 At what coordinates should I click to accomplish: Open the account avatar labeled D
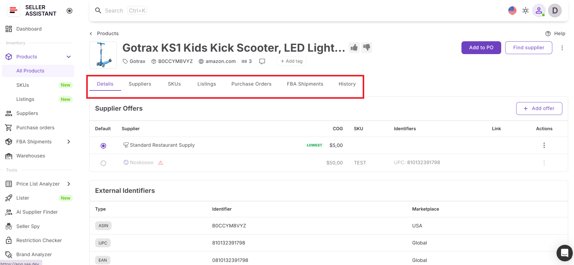555,11
